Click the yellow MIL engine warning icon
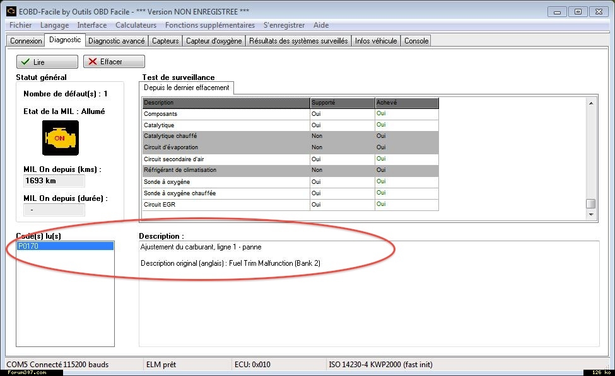 [x=61, y=138]
